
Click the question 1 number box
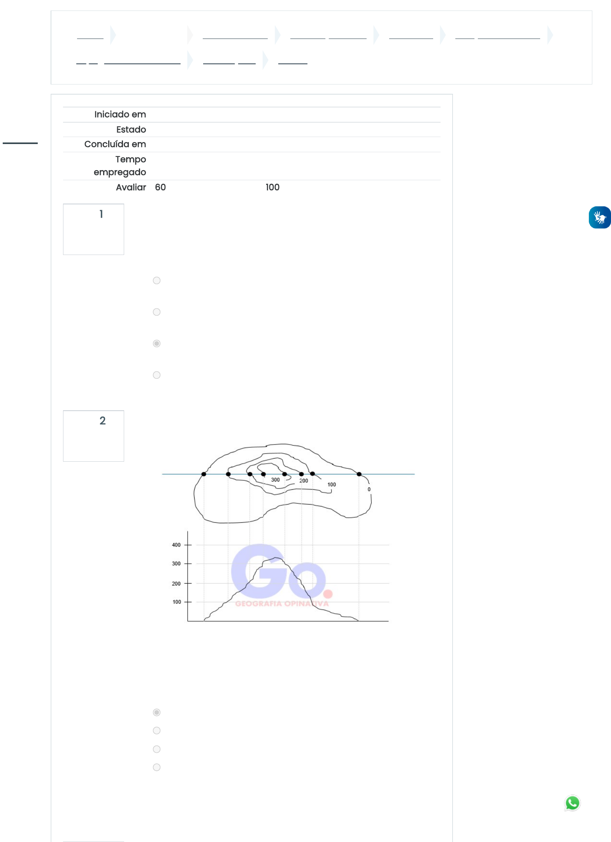click(x=93, y=229)
